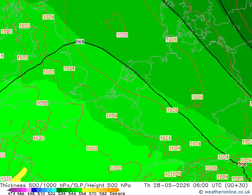This screenshot has width=252, height=195.
Task: Click the 606 value on the legend scale
Action: (x=121, y=193)
